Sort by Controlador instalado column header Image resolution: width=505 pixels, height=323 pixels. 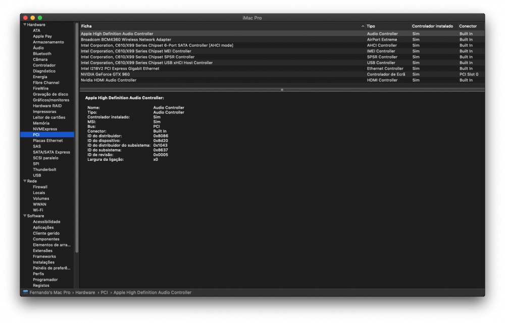pos(432,26)
